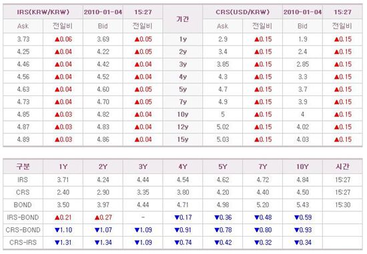Select the CRS-IRS row label
Viewport: 367px width, 254px height.
(23, 243)
